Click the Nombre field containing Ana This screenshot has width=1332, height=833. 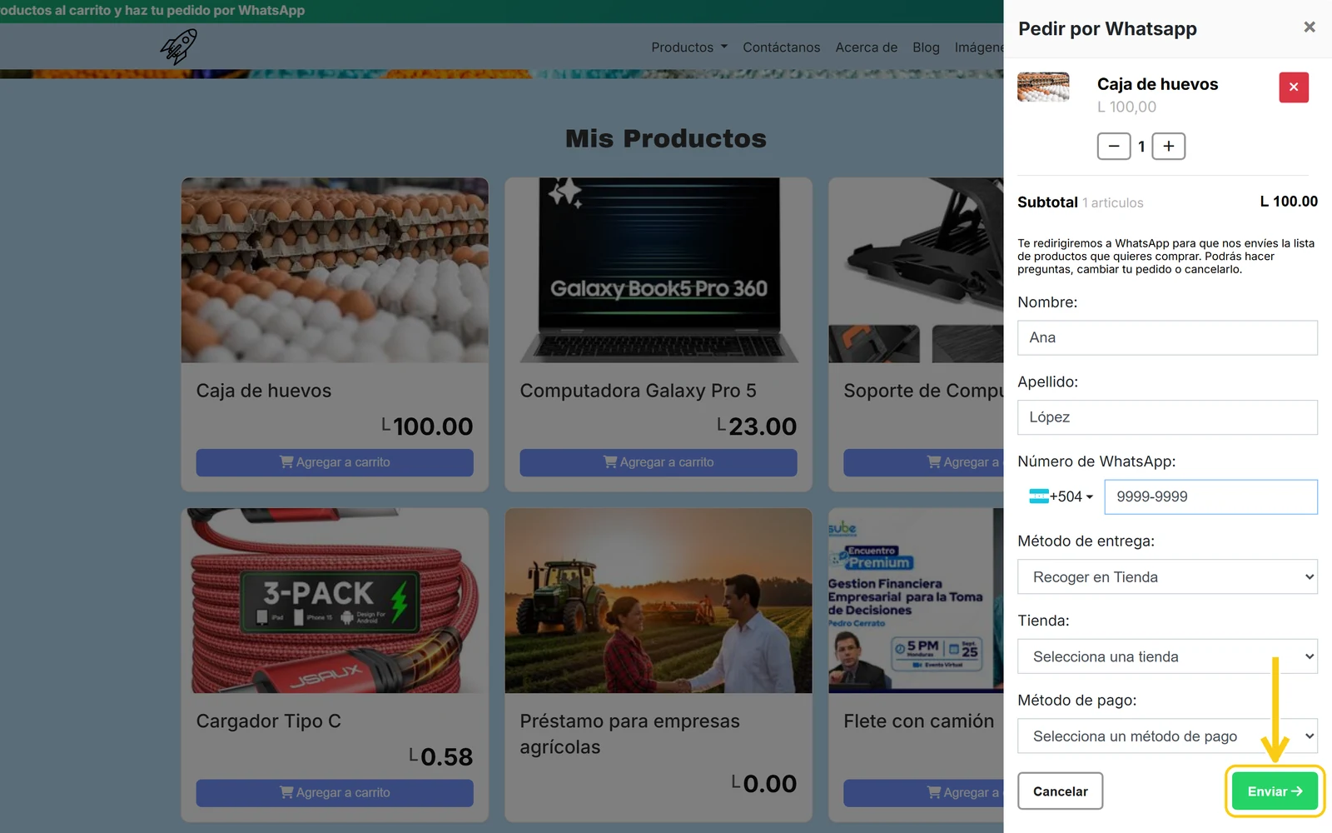click(x=1167, y=337)
